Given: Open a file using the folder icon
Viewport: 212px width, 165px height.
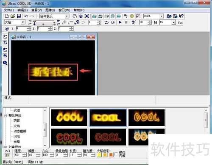Looking at the screenshot, I should pyautogui.click(x=13, y=16).
